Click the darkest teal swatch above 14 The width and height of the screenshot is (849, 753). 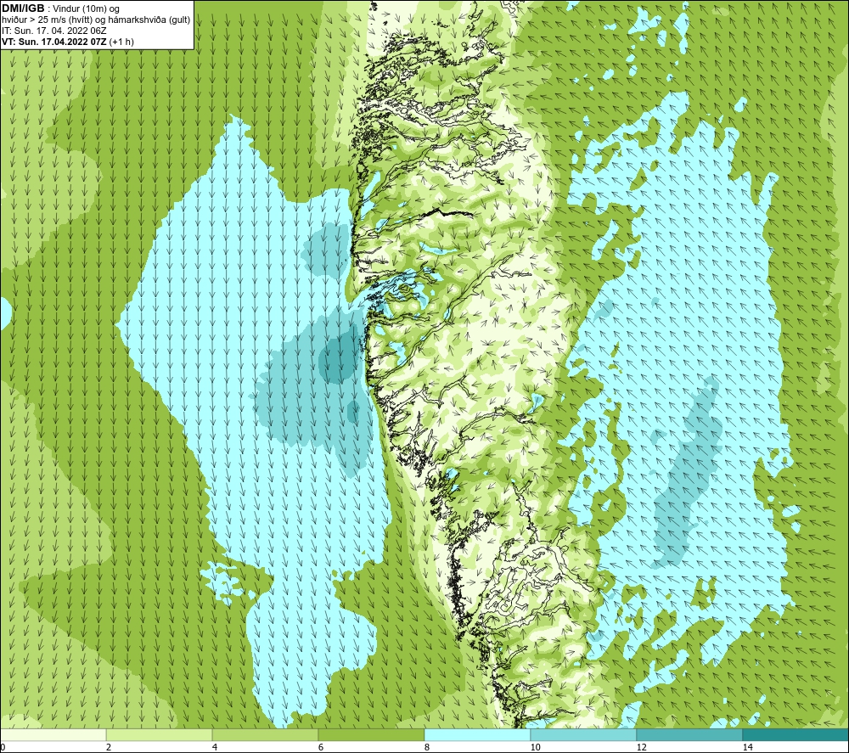click(x=796, y=734)
